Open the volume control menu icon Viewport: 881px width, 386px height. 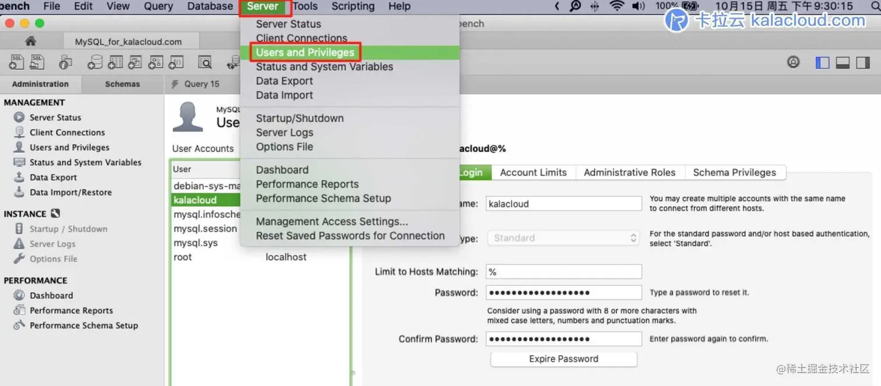[x=639, y=6]
